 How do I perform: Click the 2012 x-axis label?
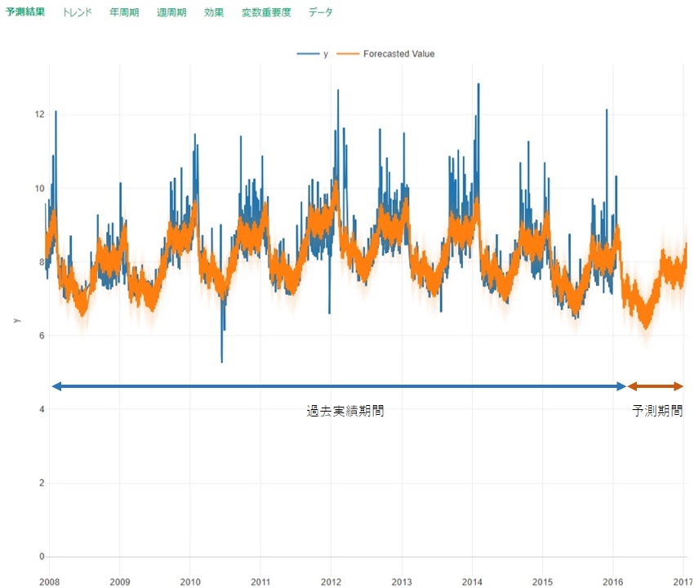point(331,581)
